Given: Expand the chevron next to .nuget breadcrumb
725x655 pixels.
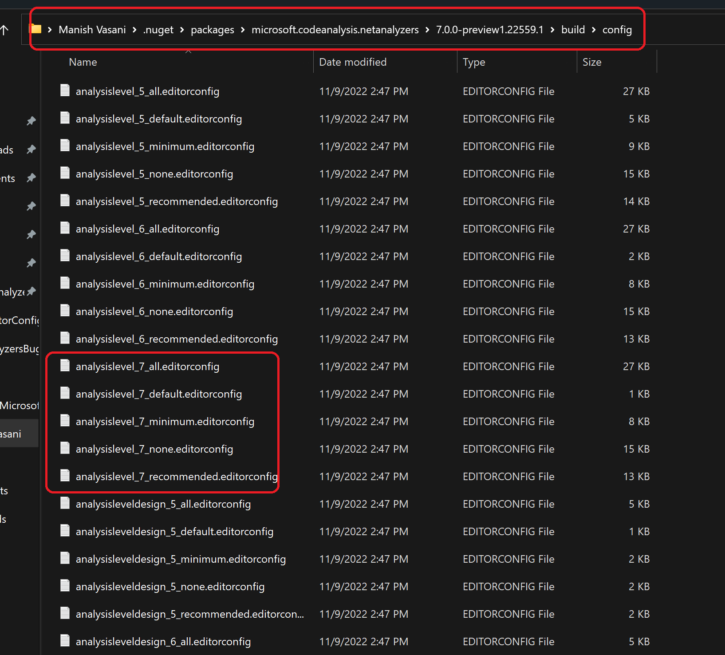Looking at the screenshot, I should (181, 29).
